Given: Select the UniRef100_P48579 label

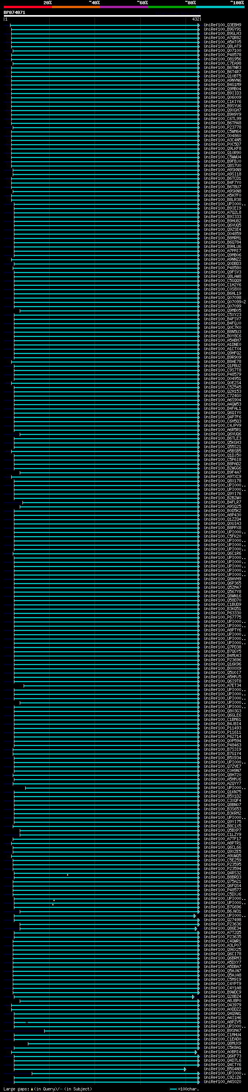Looking at the screenshot, I should click(x=222, y=374).
